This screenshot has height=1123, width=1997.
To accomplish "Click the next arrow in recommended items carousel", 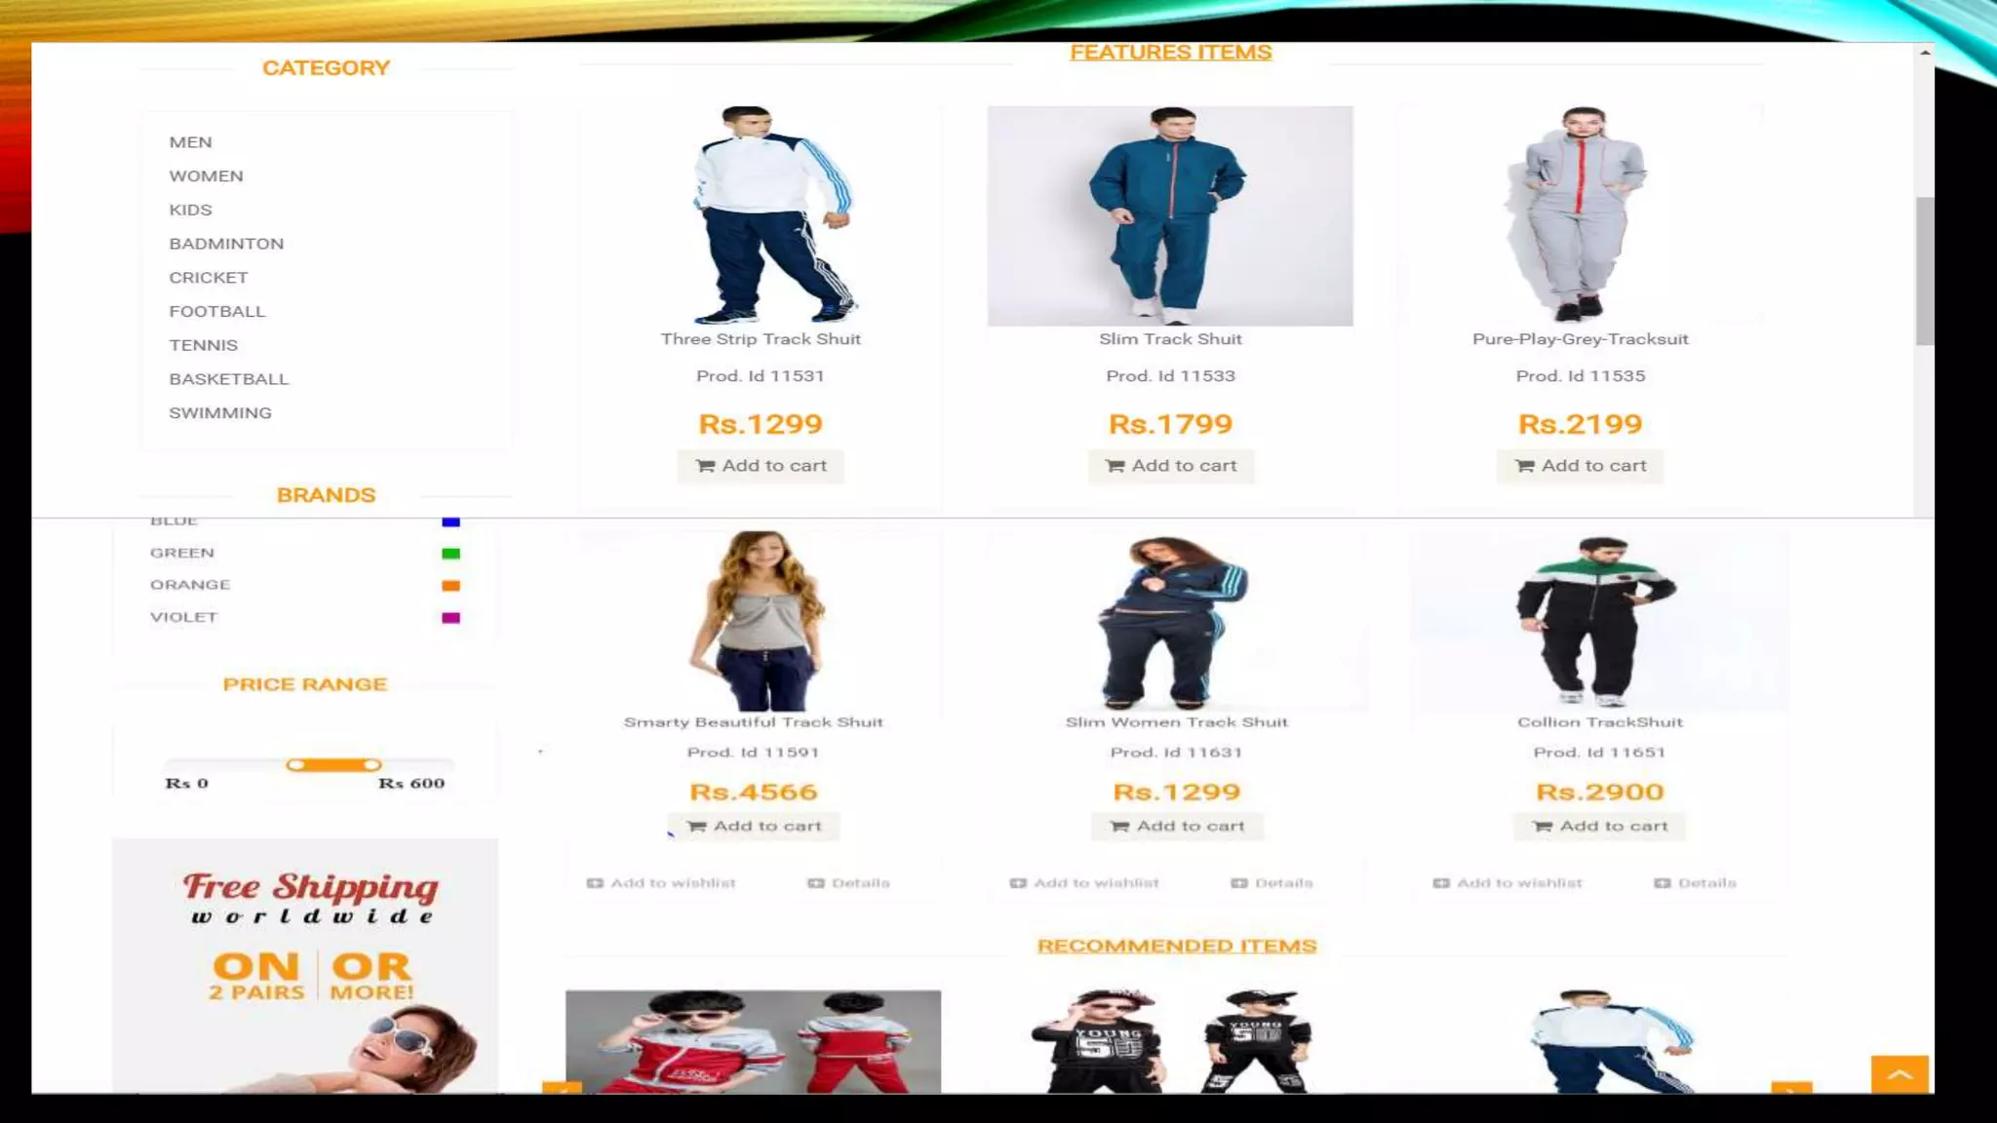I will [x=1791, y=1088].
